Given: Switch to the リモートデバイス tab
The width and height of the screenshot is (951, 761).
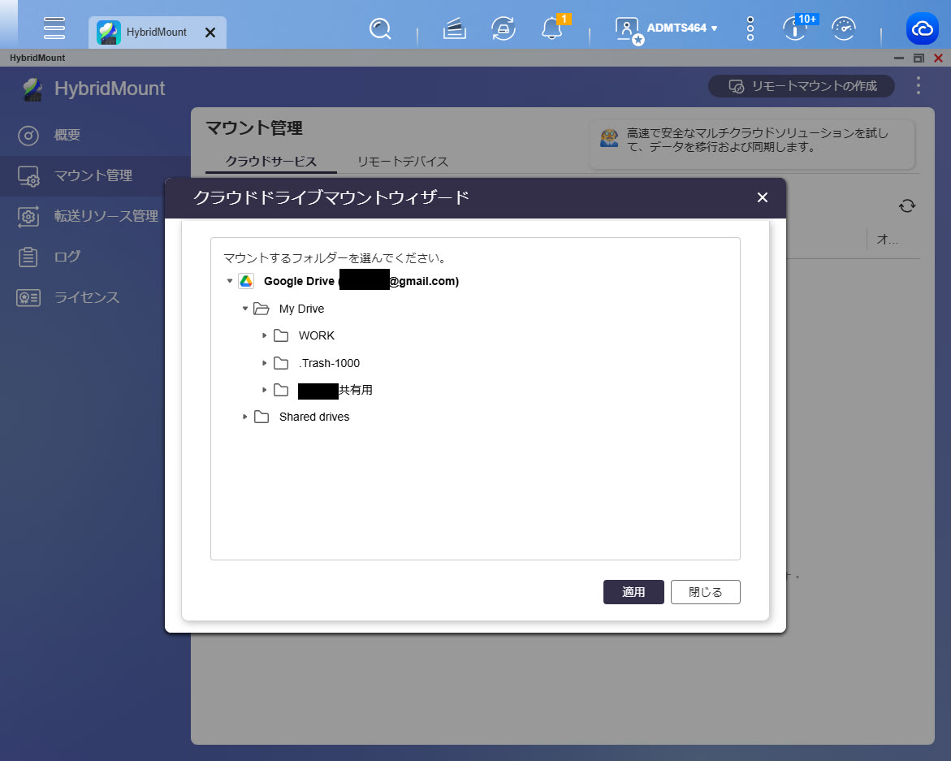Looking at the screenshot, I should (403, 162).
